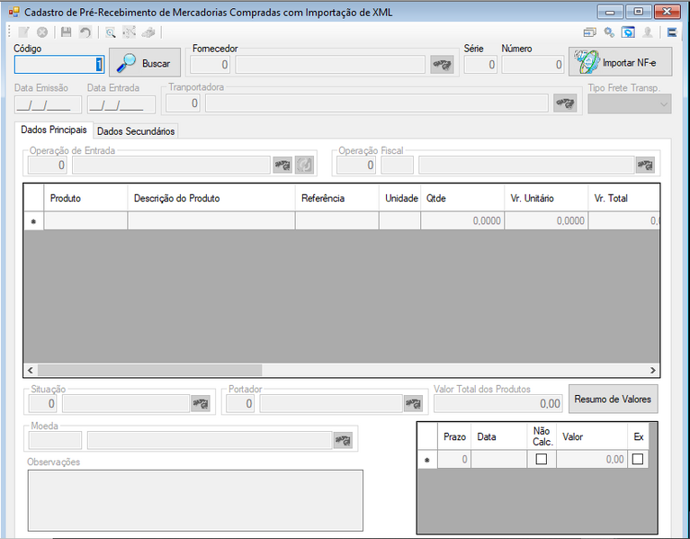
Task: Click the new-row asterisk in products grid
Action: 33,221
